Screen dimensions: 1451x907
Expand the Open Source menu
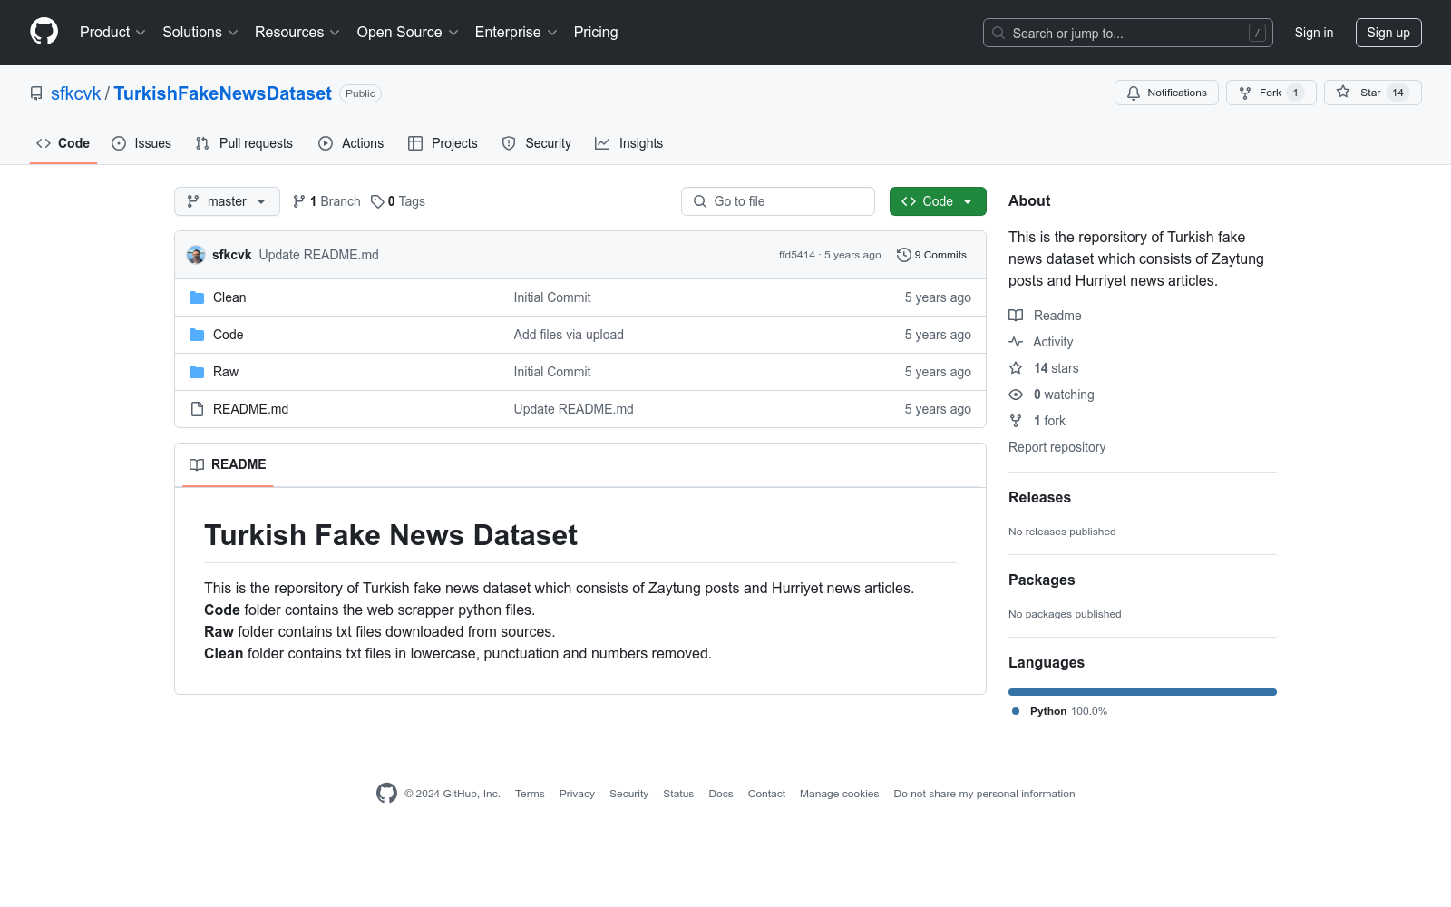tap(408, 33)
